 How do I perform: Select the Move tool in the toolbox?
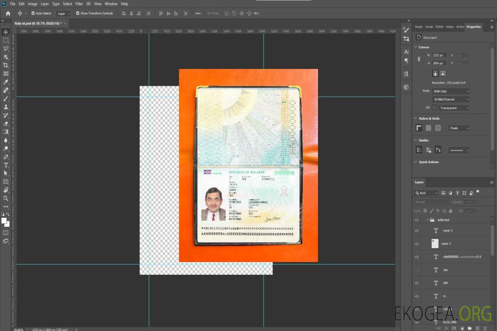click(x=6, y=32)
